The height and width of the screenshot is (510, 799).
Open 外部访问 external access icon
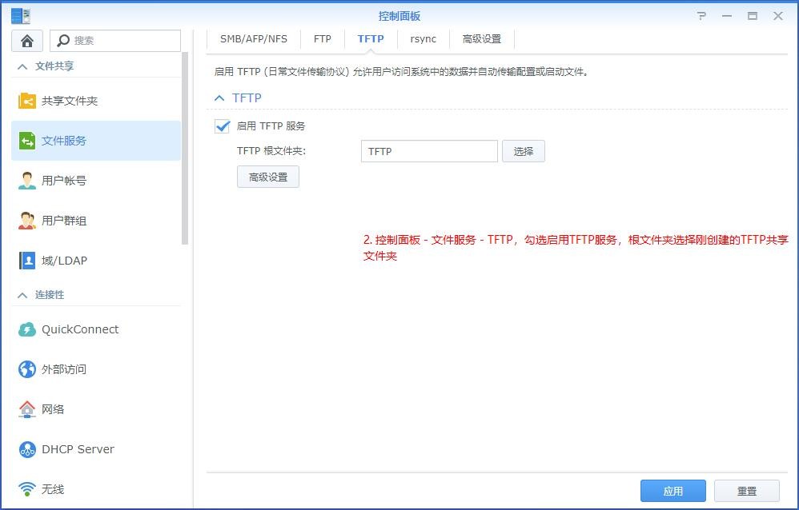[27, 369]
